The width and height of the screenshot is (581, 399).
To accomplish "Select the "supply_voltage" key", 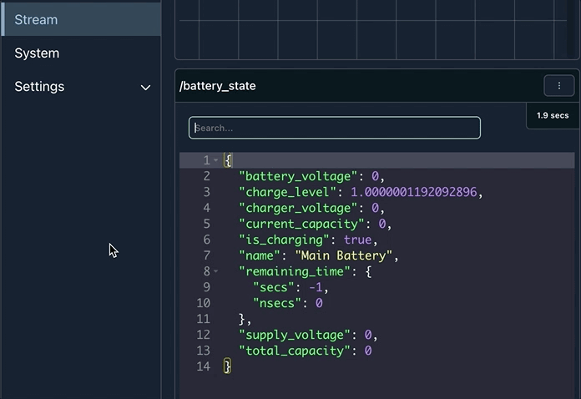I will (x=295, y=336).
